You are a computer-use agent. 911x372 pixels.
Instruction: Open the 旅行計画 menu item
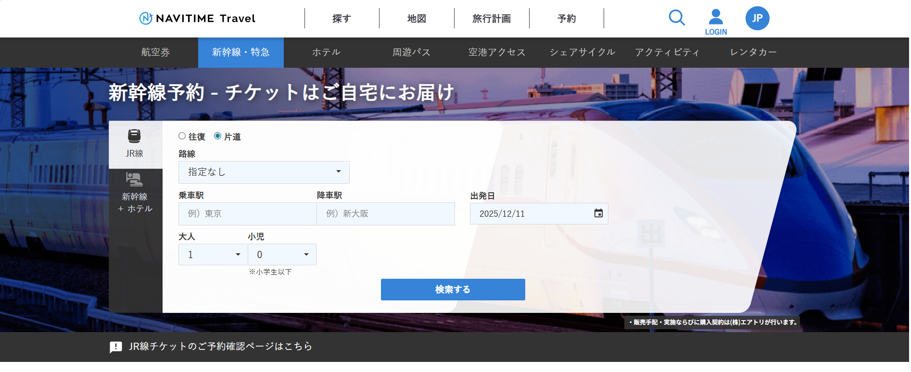491,19
